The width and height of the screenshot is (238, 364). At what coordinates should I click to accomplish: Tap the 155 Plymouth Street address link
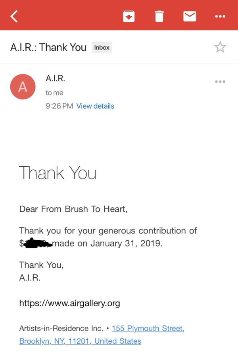pos(148,329)
